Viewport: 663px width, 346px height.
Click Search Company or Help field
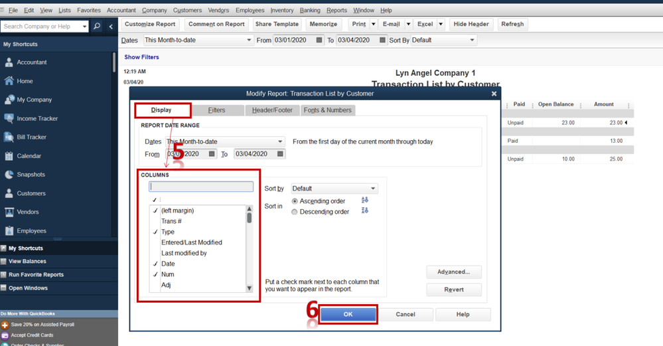(x=41, y=26)
